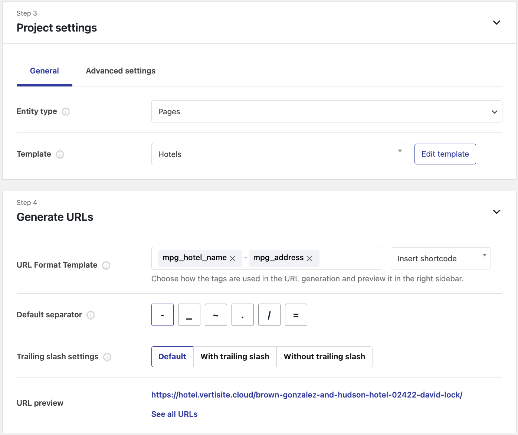
Task: Click info icon next to Entity type
Action: click(x=66, y=112)
